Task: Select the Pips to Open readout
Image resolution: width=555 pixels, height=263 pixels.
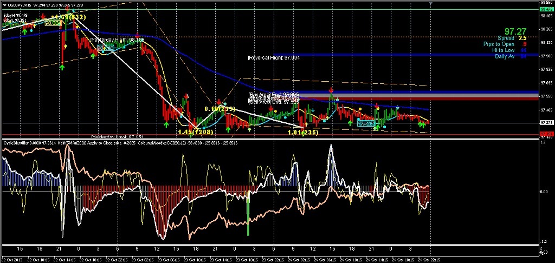Action: click(506, 44)
